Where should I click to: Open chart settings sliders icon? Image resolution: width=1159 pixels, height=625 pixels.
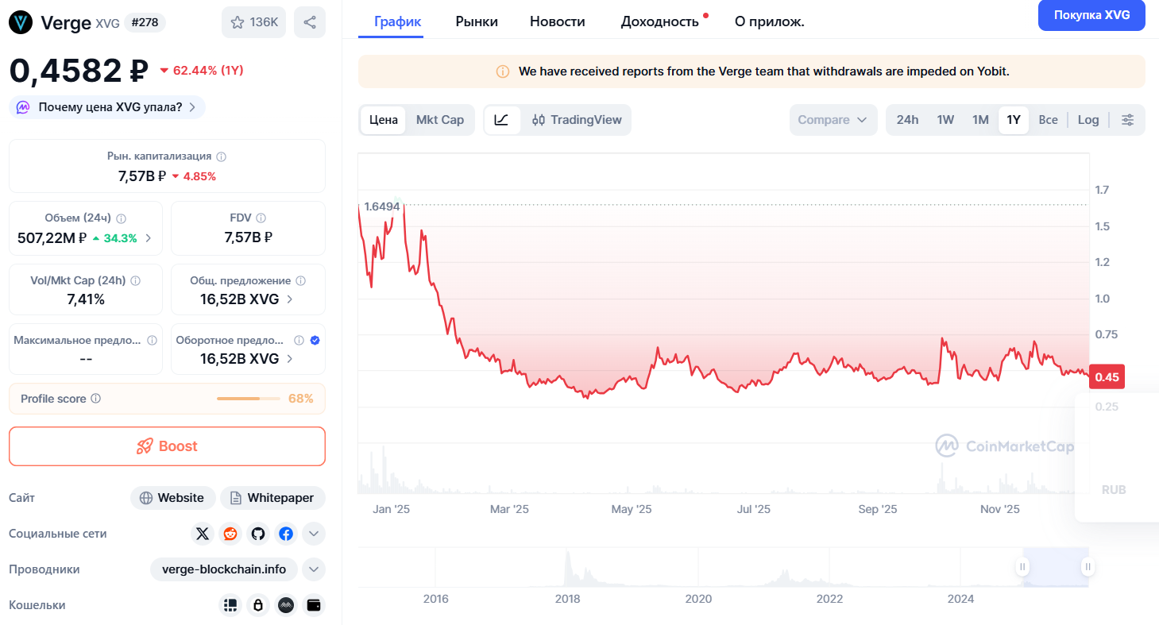pyautogui.click(x=1127, y=120)
